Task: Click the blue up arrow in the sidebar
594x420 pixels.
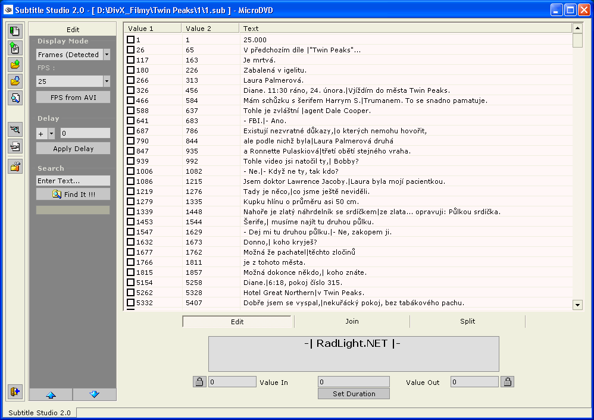Action: [51, 394]
